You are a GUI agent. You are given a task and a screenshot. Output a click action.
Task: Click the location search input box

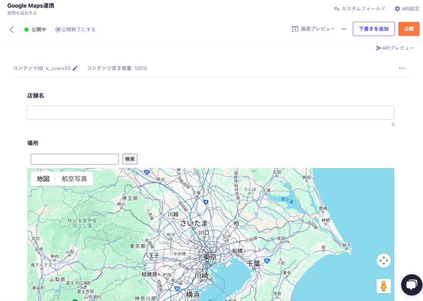coord(75,159)
